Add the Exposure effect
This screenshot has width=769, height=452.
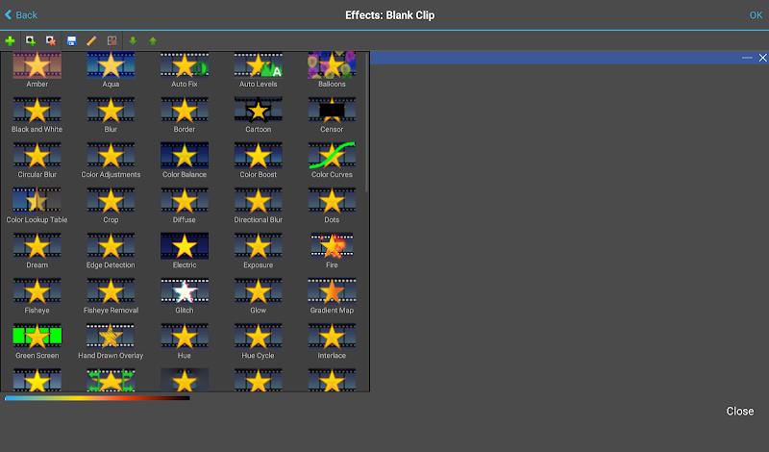(x=258, y=250)
